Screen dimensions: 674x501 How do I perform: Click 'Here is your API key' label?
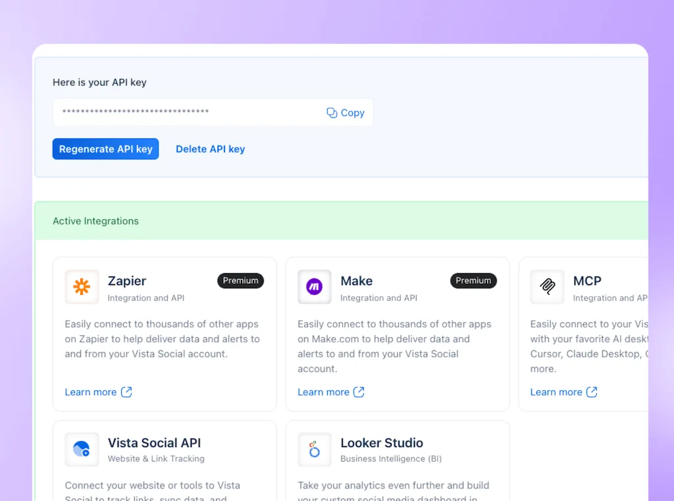(x=100, y=82)
